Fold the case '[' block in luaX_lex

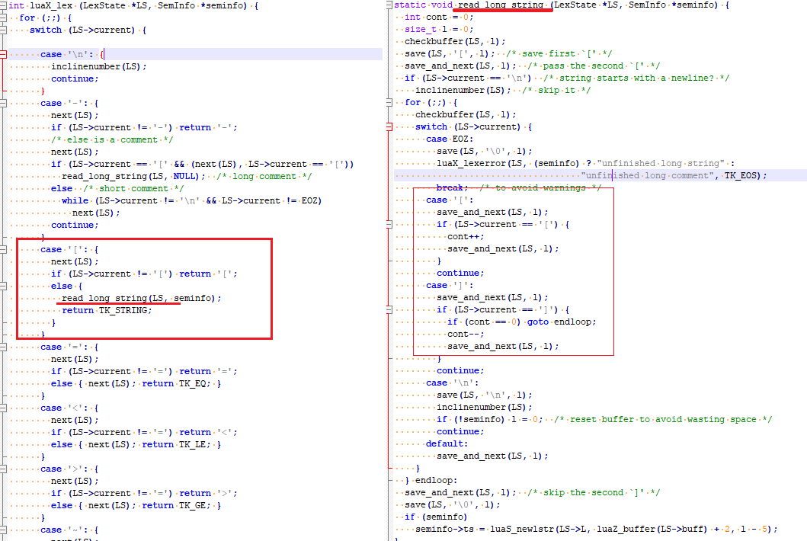click(x=4, y=249)
